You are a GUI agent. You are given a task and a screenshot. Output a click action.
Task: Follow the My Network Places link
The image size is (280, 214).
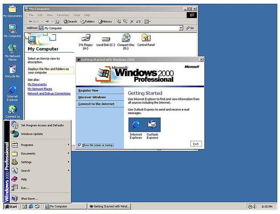click(x=40, y=89)
